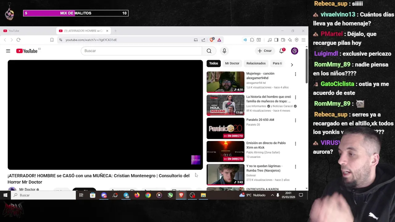The width and height of the screenshot is (395, 222).
Task: Expand the system tray hidden icons
Action: pos(272,195)
